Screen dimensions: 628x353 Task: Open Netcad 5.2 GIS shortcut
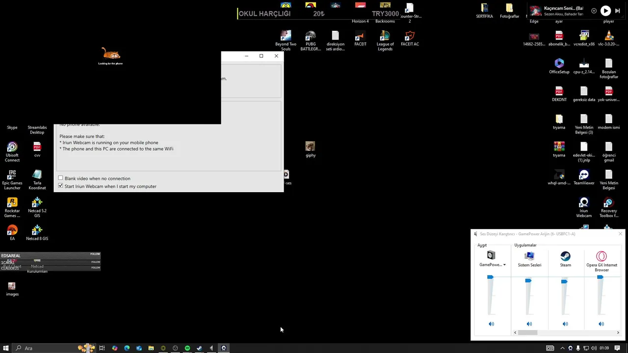click(37, 208)
